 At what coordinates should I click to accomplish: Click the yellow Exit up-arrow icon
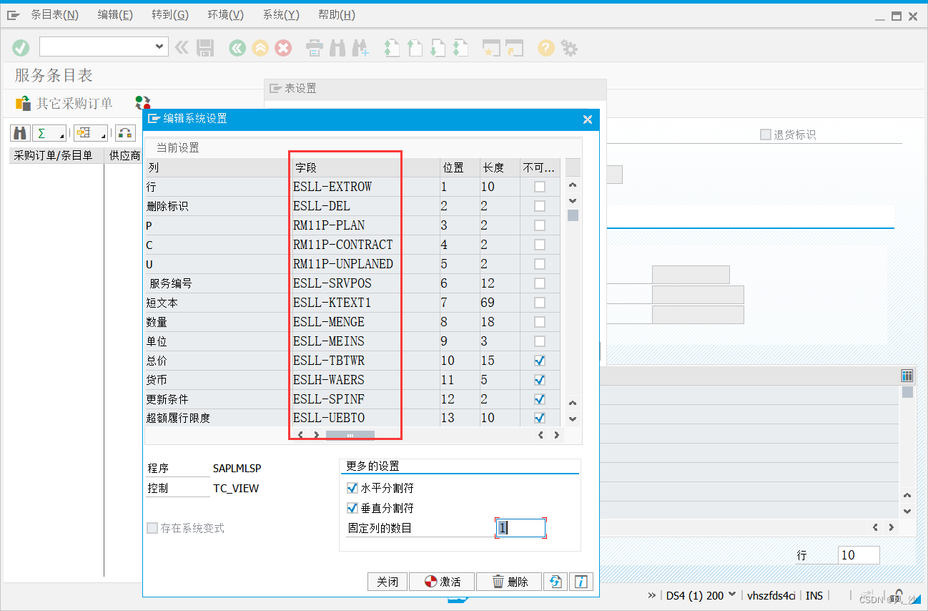[x=260, y=48]
